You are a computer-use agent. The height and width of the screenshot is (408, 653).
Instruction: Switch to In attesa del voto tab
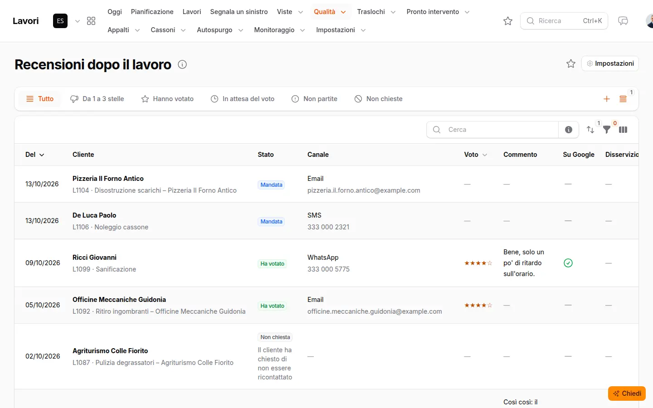243,99
